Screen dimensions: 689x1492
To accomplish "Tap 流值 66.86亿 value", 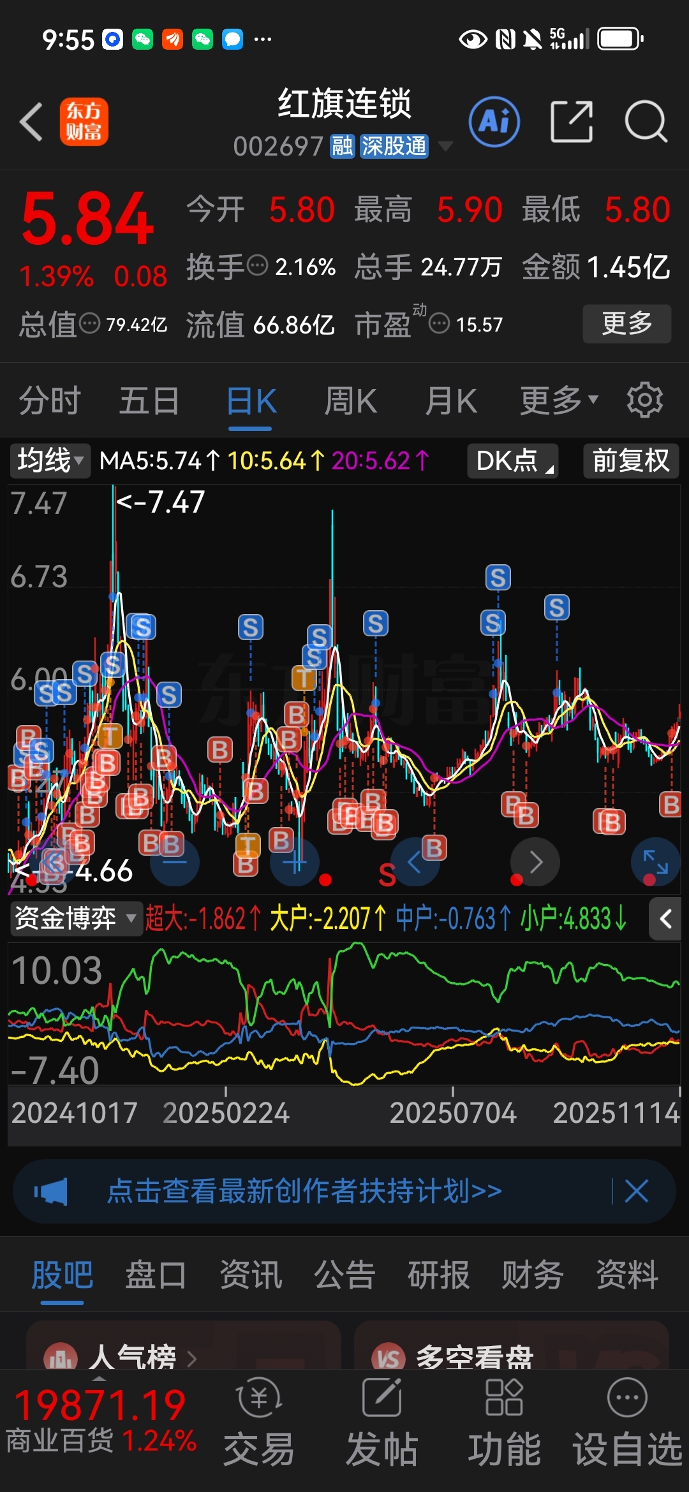I will click(260, 325).
